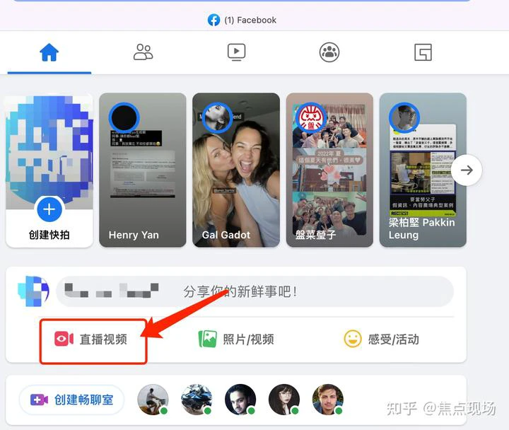
Task: Open the Gaming tab icon
Action: [423, 52]
